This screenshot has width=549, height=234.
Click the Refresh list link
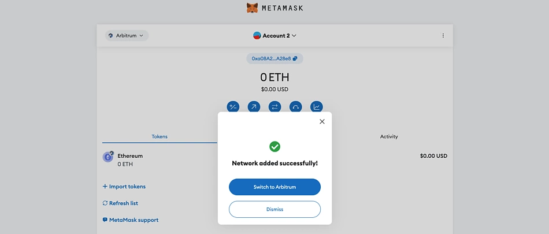pos(120,203)
